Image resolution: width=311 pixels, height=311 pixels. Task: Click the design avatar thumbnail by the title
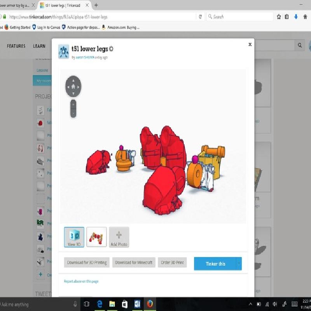click(64, 51)
